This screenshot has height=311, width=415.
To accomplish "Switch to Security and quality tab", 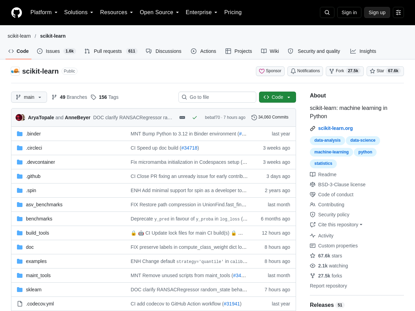I will tap(314, 51).
